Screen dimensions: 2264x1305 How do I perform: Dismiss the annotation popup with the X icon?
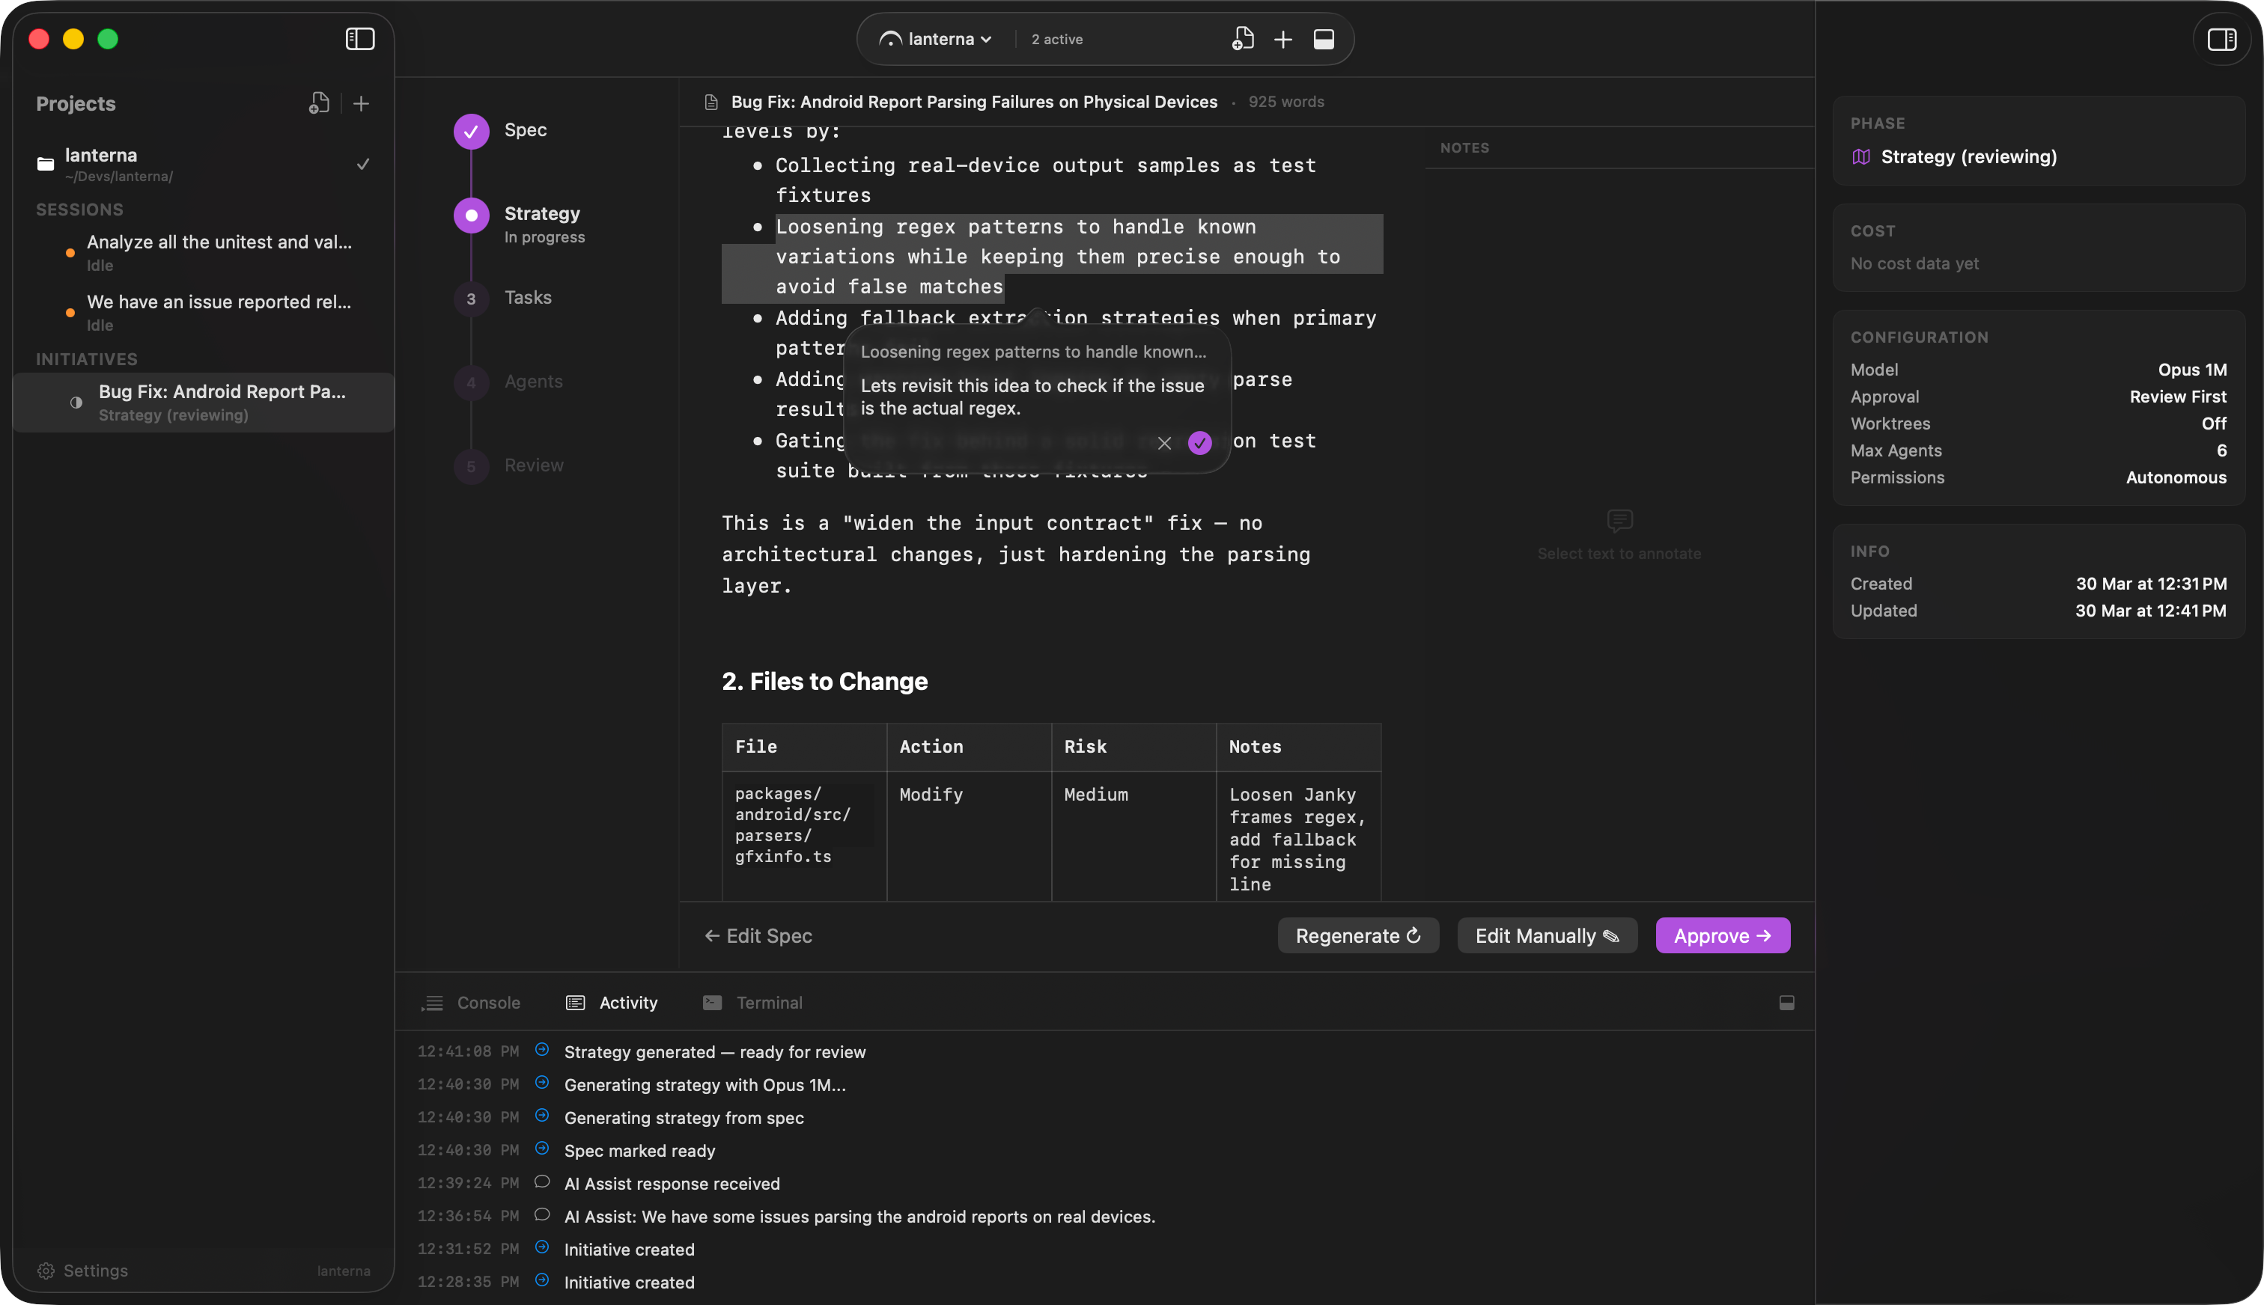[x=1164, y=443]
